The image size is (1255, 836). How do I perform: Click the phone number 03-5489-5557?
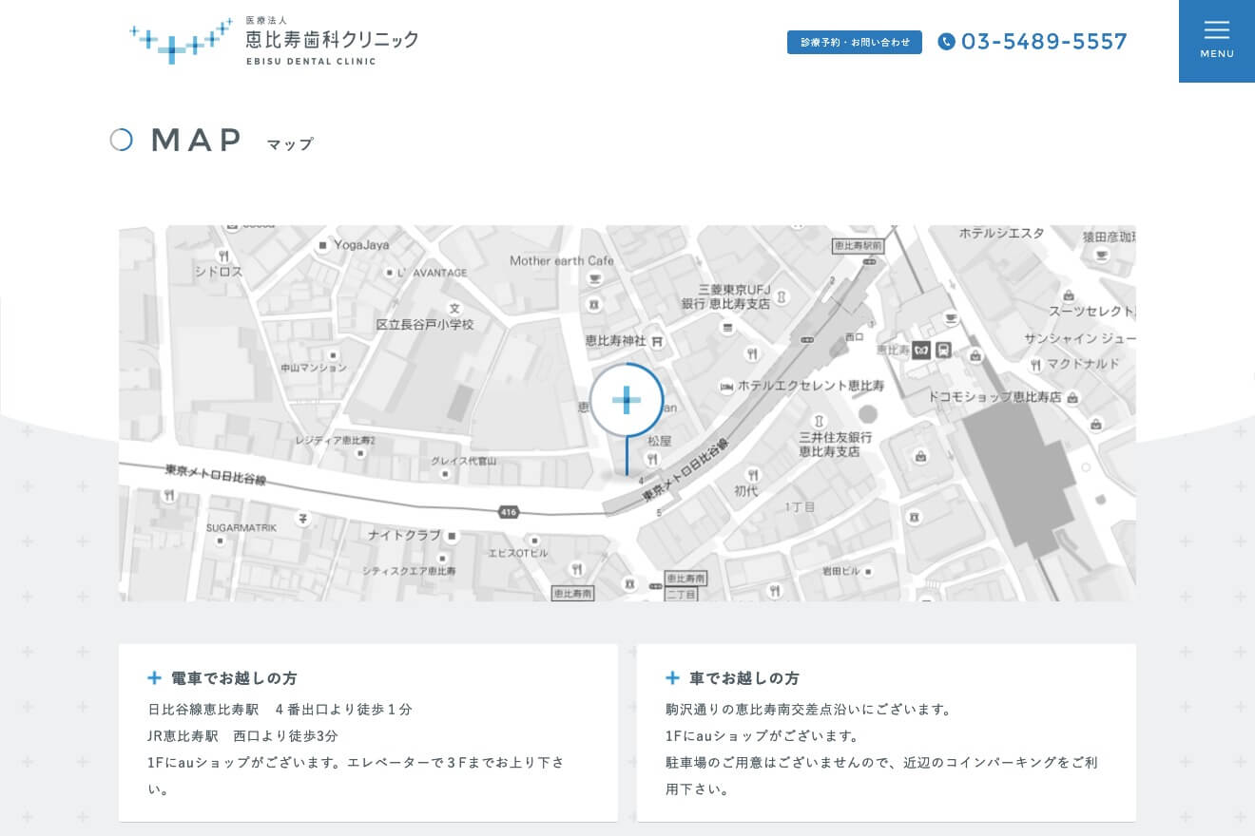[1044, 42]
